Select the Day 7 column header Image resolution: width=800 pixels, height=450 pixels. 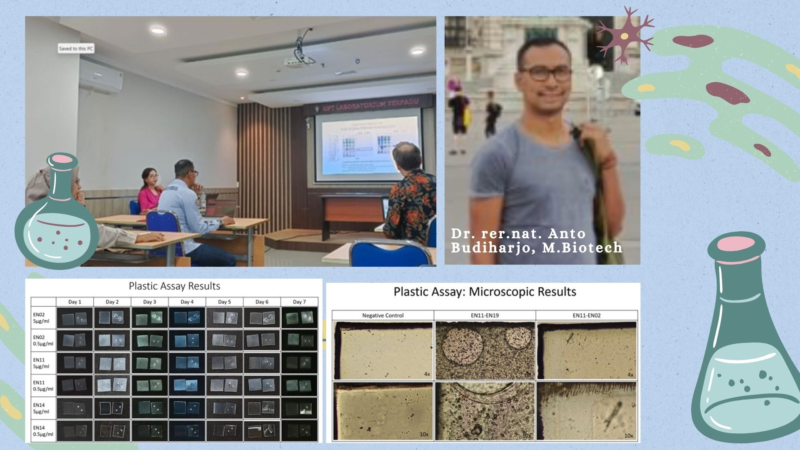click(299, 302)
